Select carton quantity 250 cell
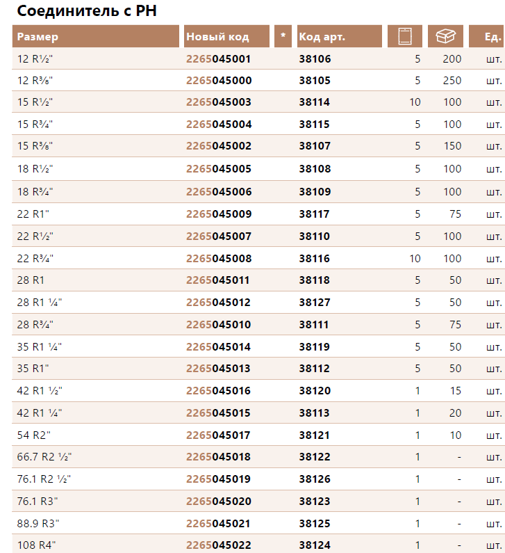Image resolution: width=505 pixels, height=553 pixels. pos(452,81)
